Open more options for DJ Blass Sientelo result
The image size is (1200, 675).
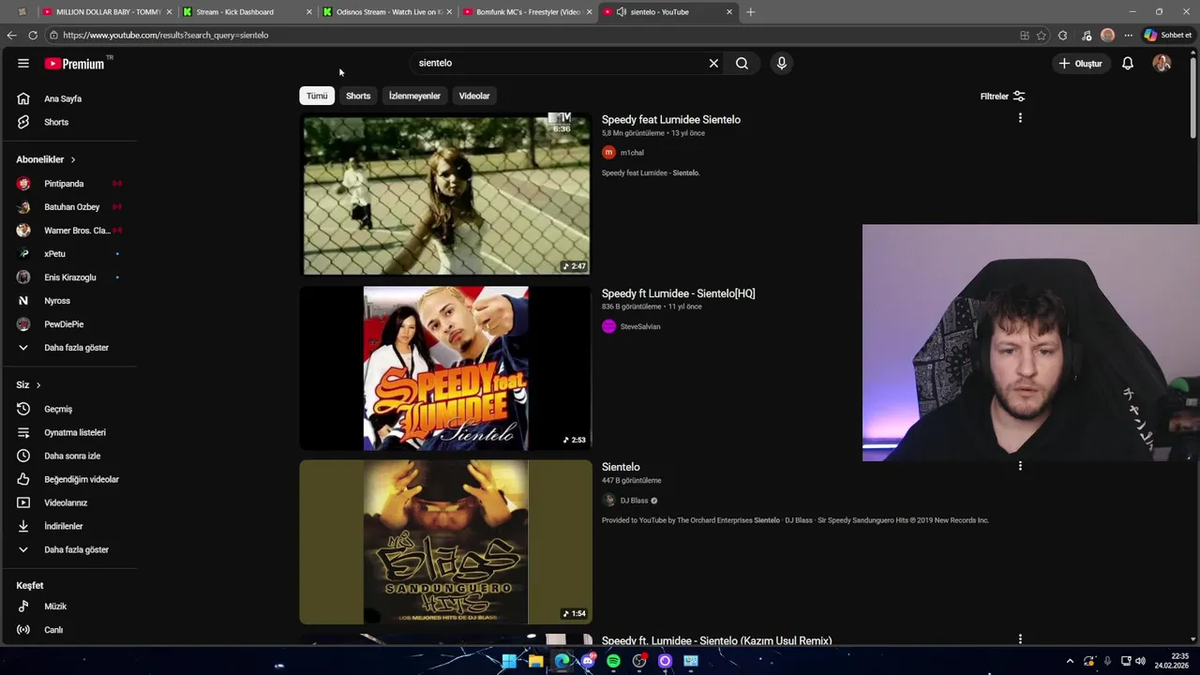(1020, 466)
